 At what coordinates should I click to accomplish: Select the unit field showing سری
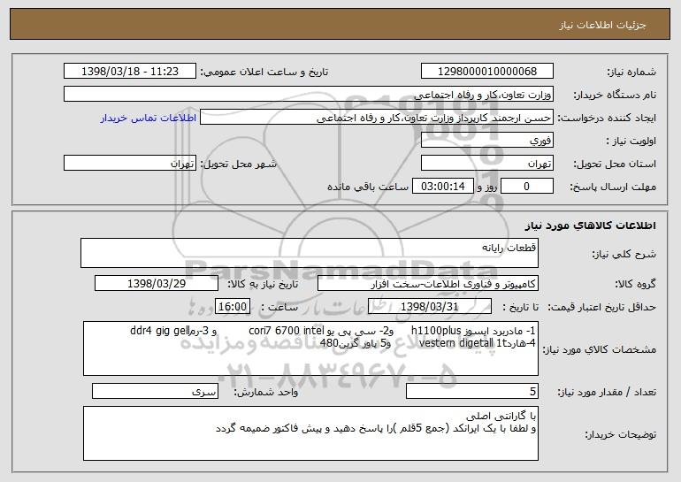pos(155,391)
